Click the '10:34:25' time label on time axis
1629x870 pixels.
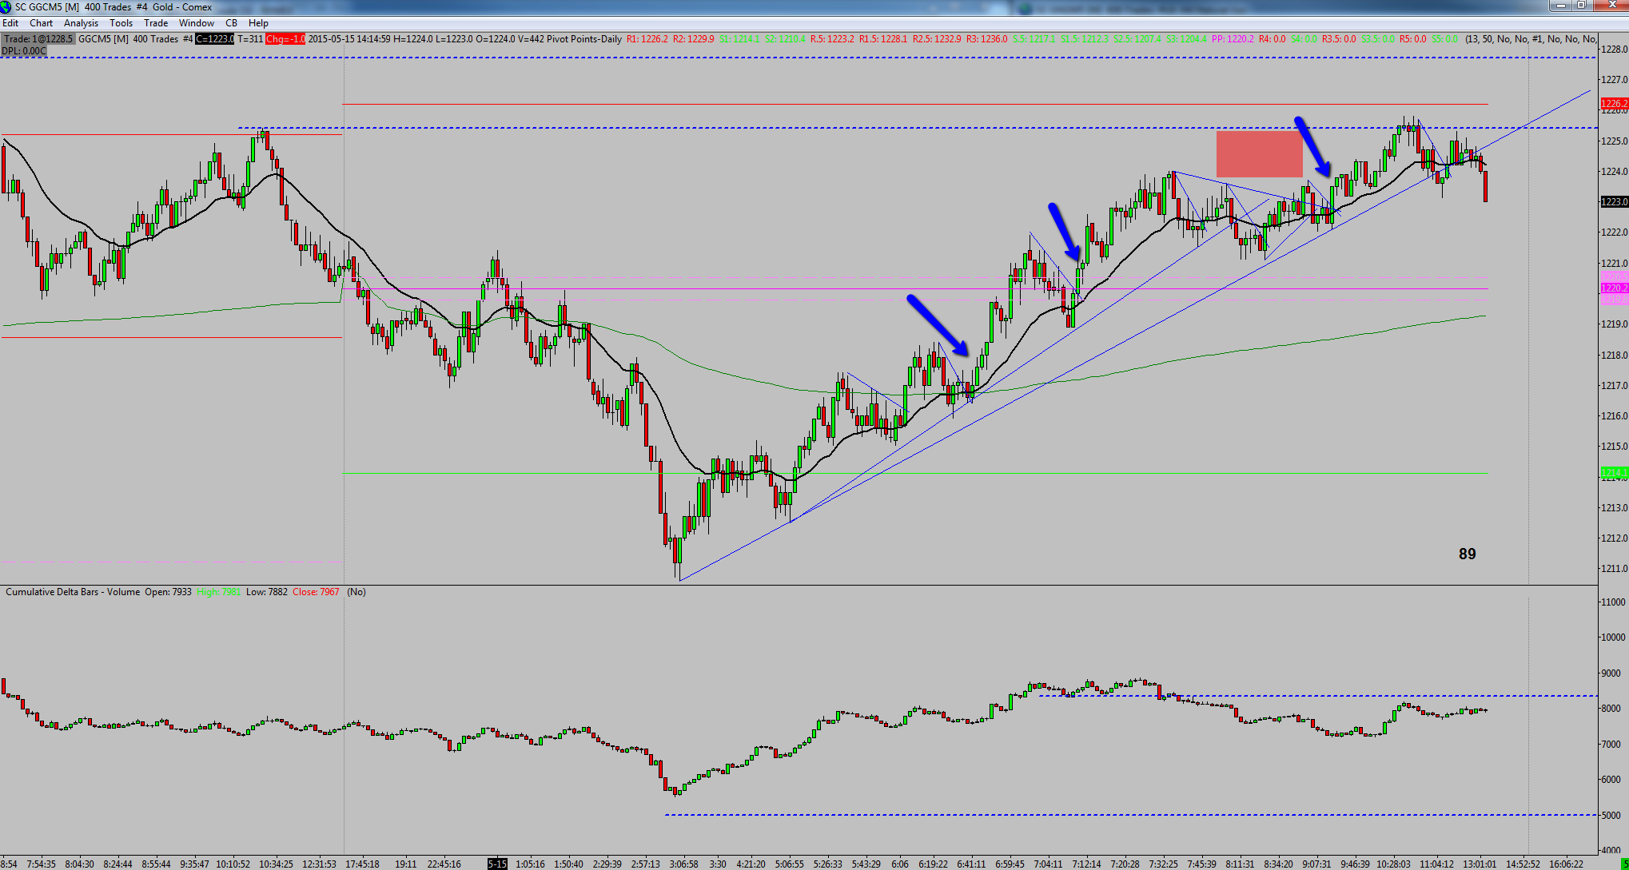[x=276, y=864]
